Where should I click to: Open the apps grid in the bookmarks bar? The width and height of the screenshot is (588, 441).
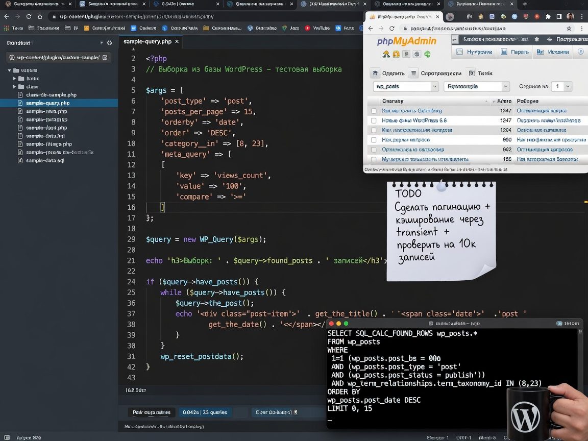click(6, 28)
